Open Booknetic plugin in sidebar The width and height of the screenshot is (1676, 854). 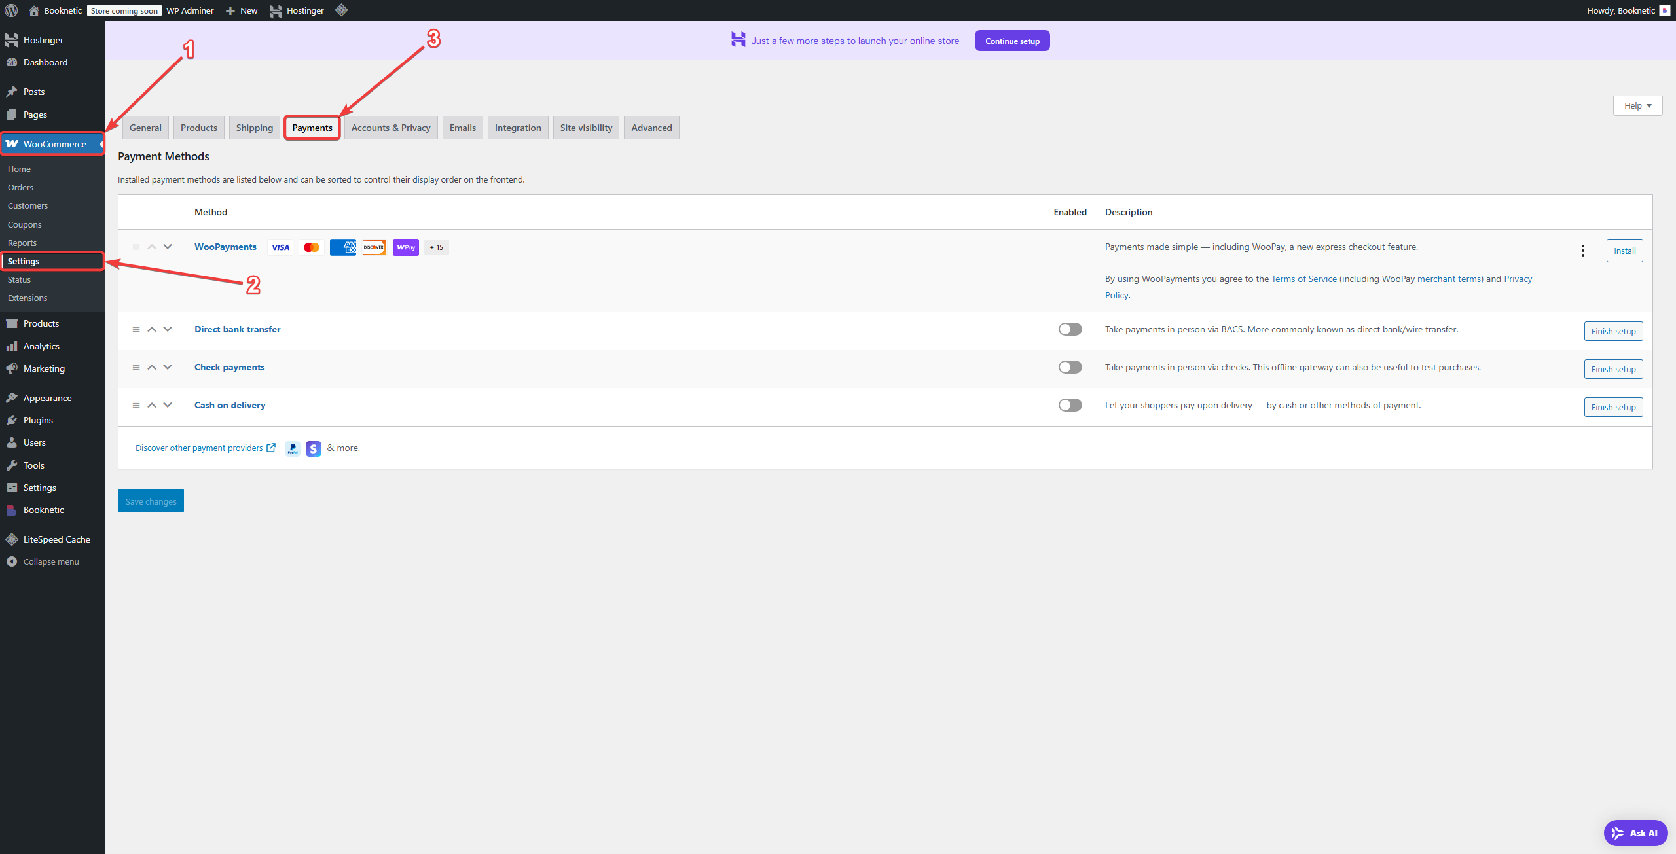52,510
